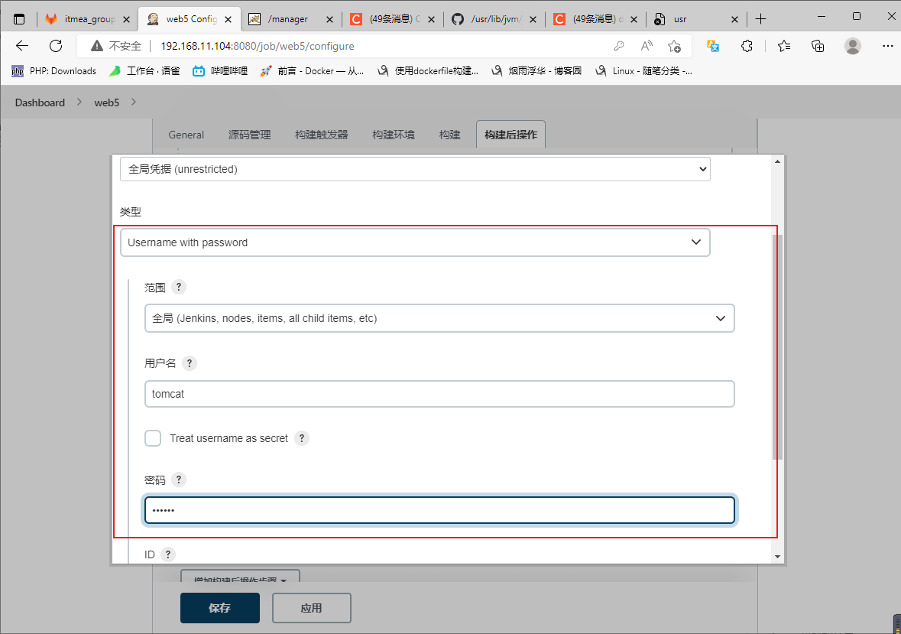Open the 全局 scope dropdown
Image resolution: width=901 pixels, height=634 pixels.
coord(439,318)
